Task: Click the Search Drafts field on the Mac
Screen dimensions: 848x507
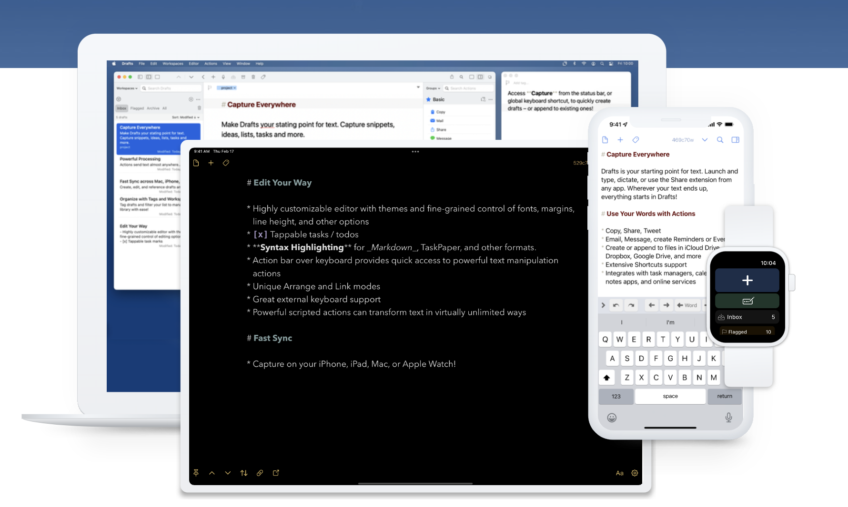Action: click(171, 88)
